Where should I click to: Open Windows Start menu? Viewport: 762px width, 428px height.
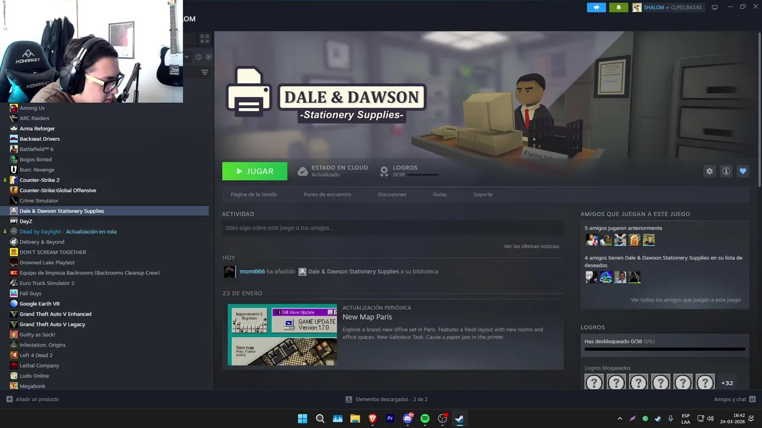tap(302, 418)
